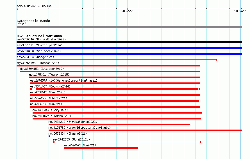Click the nsv5570566 red variant bar
250x159 pixels.
point(115,101)
